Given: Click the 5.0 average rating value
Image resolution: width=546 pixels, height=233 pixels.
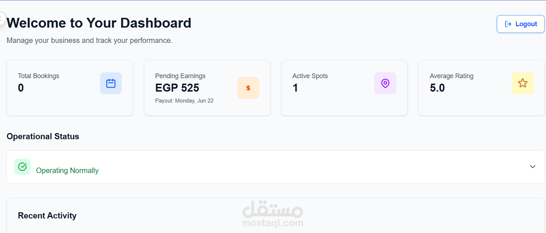Looking at the screenshot, I should (437, 88).
